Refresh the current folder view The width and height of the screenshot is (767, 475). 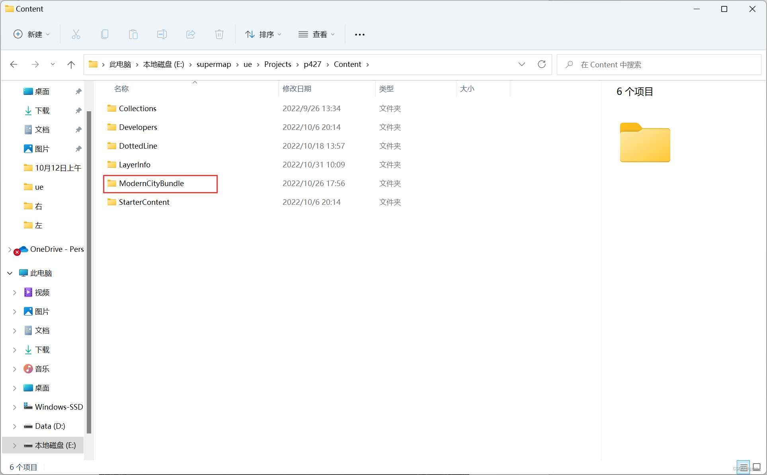(541, 64)
